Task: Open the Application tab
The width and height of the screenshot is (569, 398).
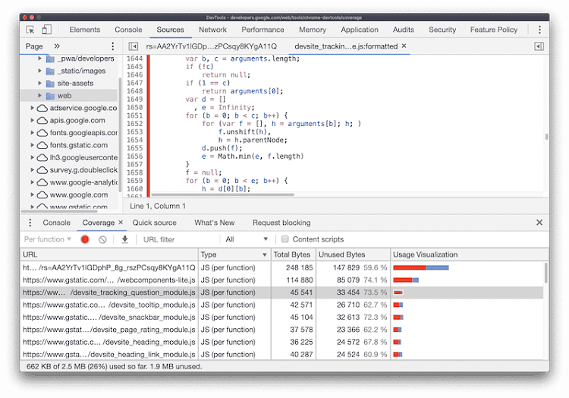Action: click(360, 30)
